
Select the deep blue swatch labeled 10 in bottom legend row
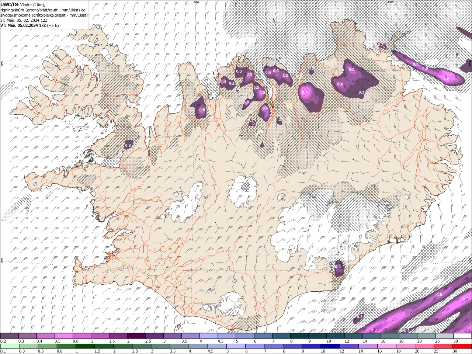(x=330, y=346)
